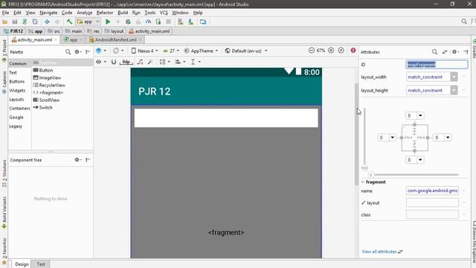Clear all constraints icon

140,62
